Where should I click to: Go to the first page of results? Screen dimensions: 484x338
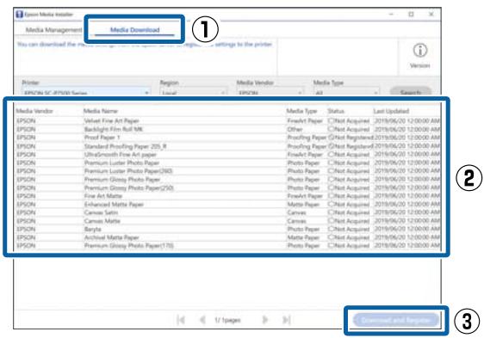[x=181, y=320]
